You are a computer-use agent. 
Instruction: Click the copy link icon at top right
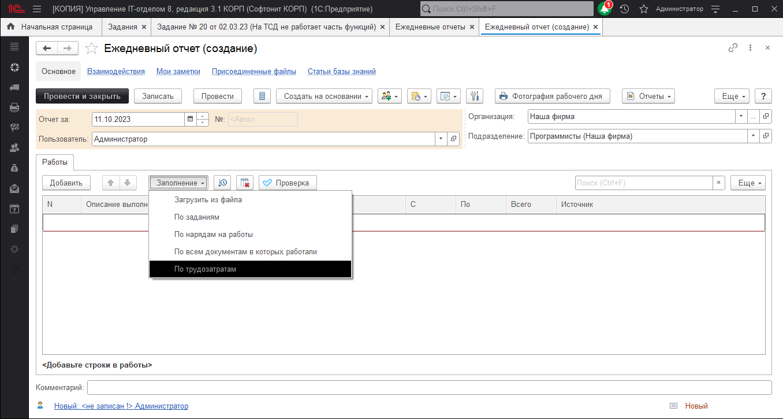pyautogui.click(x=733, y=49)
